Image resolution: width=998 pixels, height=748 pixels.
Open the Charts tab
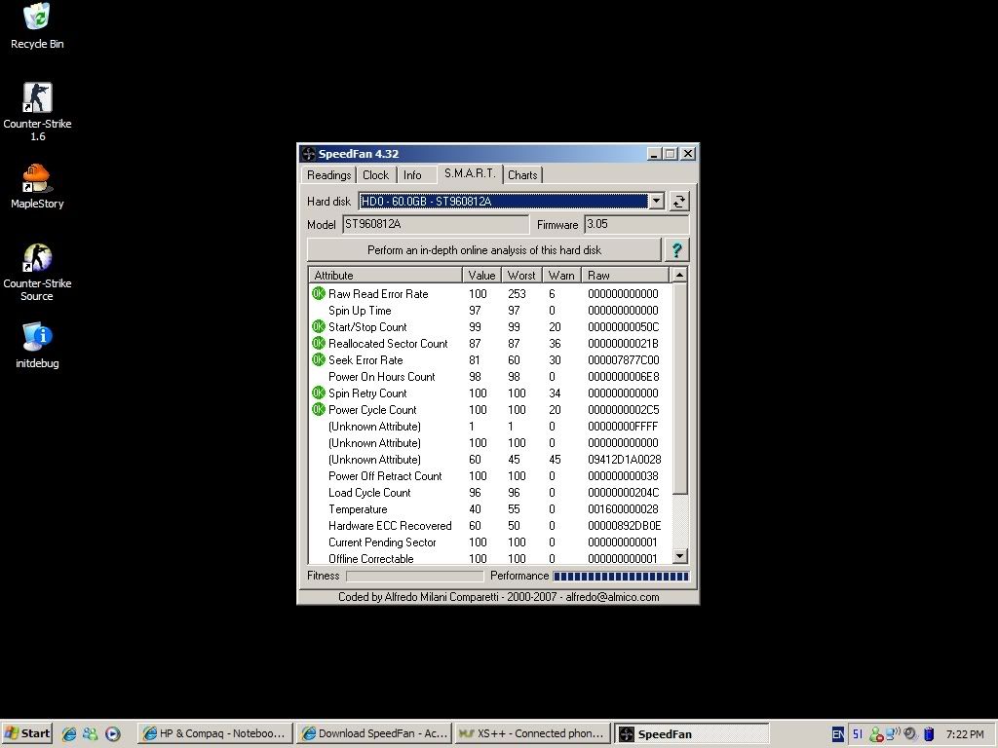tap(522, 175)
